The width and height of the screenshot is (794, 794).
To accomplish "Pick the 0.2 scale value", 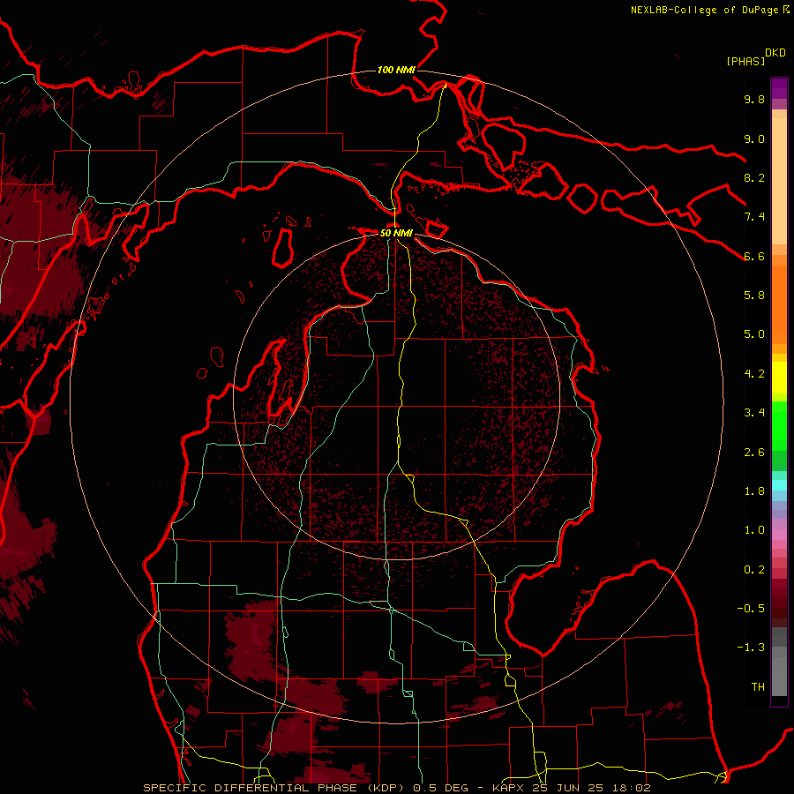I will (754, 570).
